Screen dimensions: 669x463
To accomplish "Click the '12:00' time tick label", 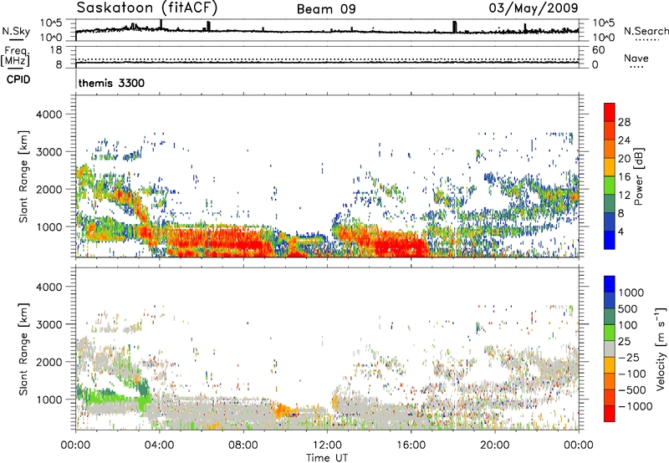I will coord(327,445).
